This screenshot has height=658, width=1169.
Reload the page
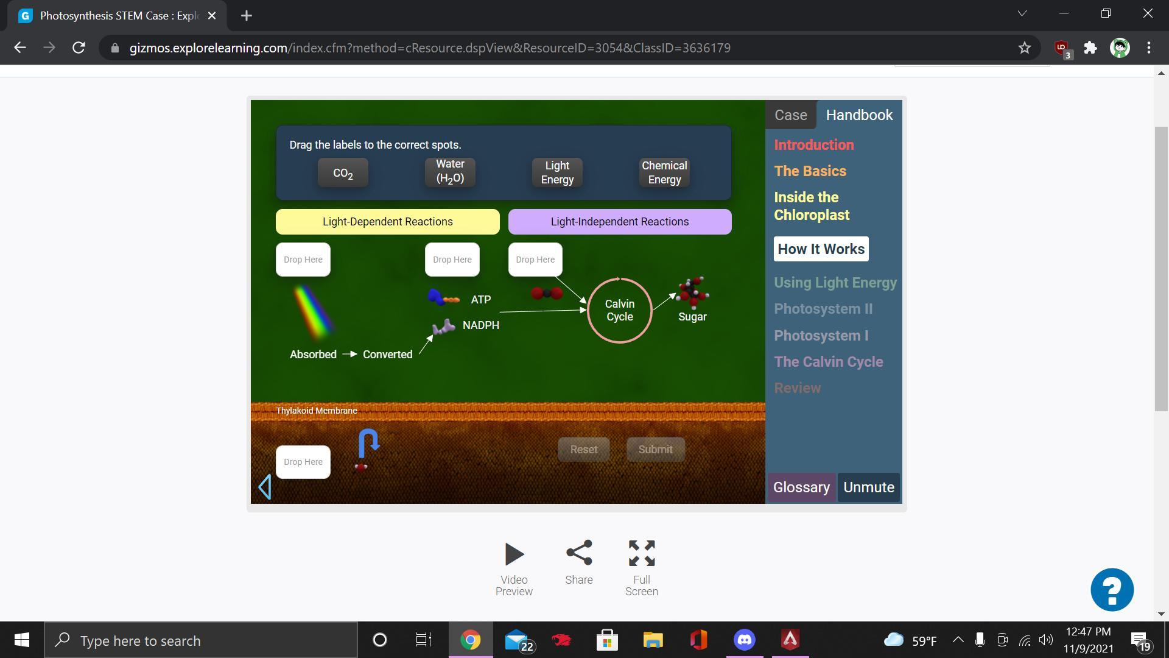[x=79, y=48]
